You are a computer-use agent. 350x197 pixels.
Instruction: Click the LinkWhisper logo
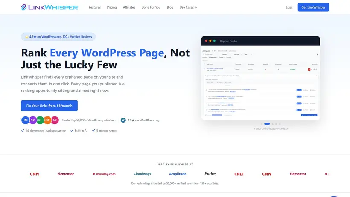[x=50, y=7]
